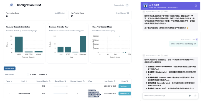Image resolution: width=203 pixels, height=106 pixels.
Task: Click the 'What kind of visa can I apply to?' message
Action: click(184, 44)
